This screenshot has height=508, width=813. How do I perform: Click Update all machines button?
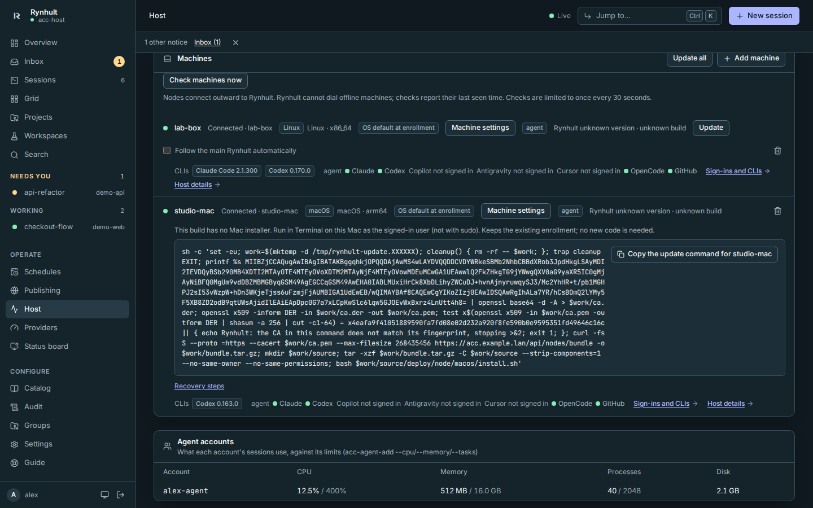[689, 58]
